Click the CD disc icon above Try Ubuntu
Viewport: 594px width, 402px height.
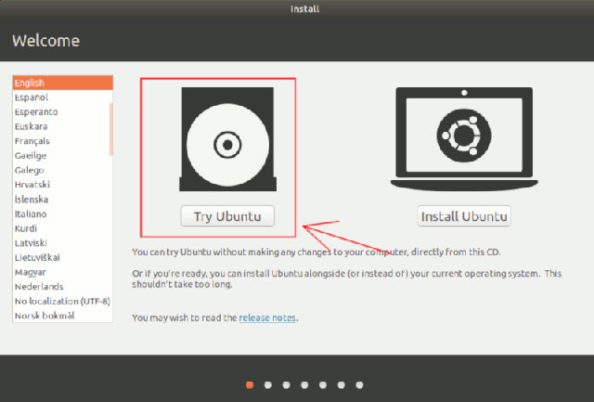click(x=227, y=139)
